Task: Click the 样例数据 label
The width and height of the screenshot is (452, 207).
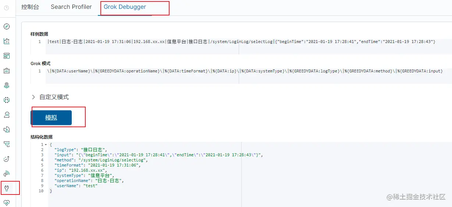Action: [x=39, y=34]
